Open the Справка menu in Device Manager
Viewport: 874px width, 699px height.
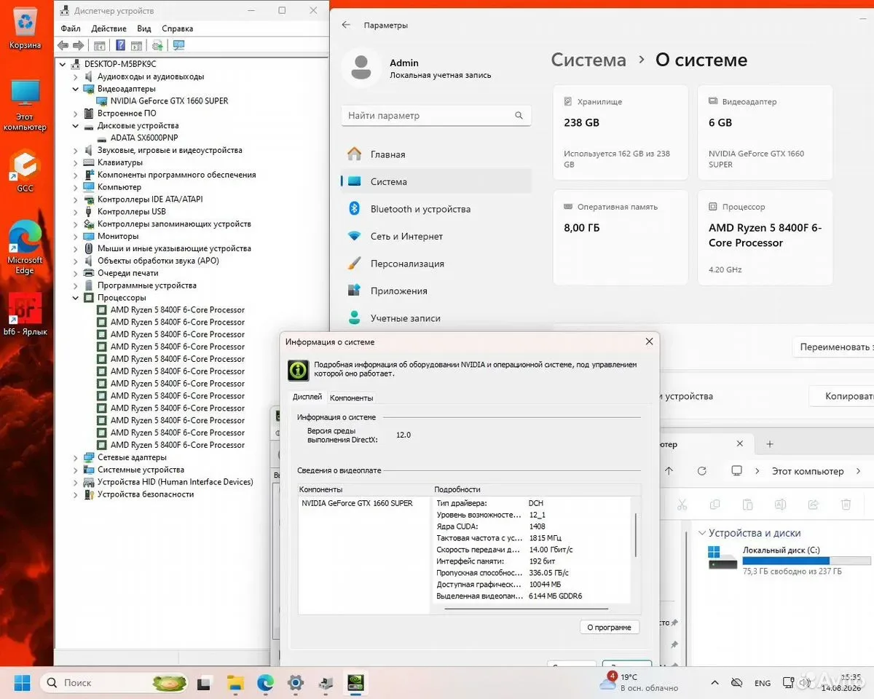[177, 28]
